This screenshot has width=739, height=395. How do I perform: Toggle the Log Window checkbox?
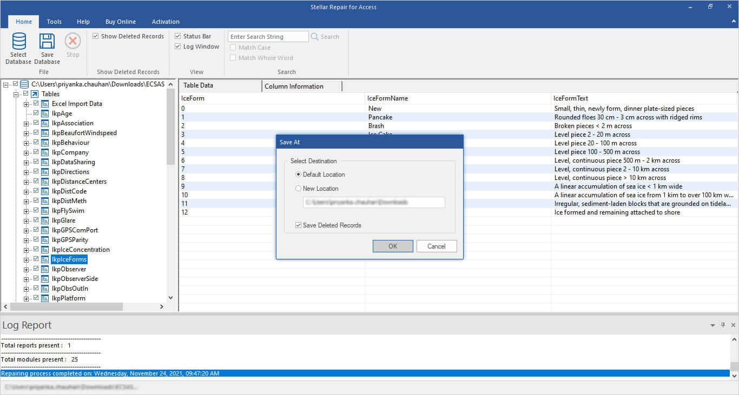coord(178,47)
